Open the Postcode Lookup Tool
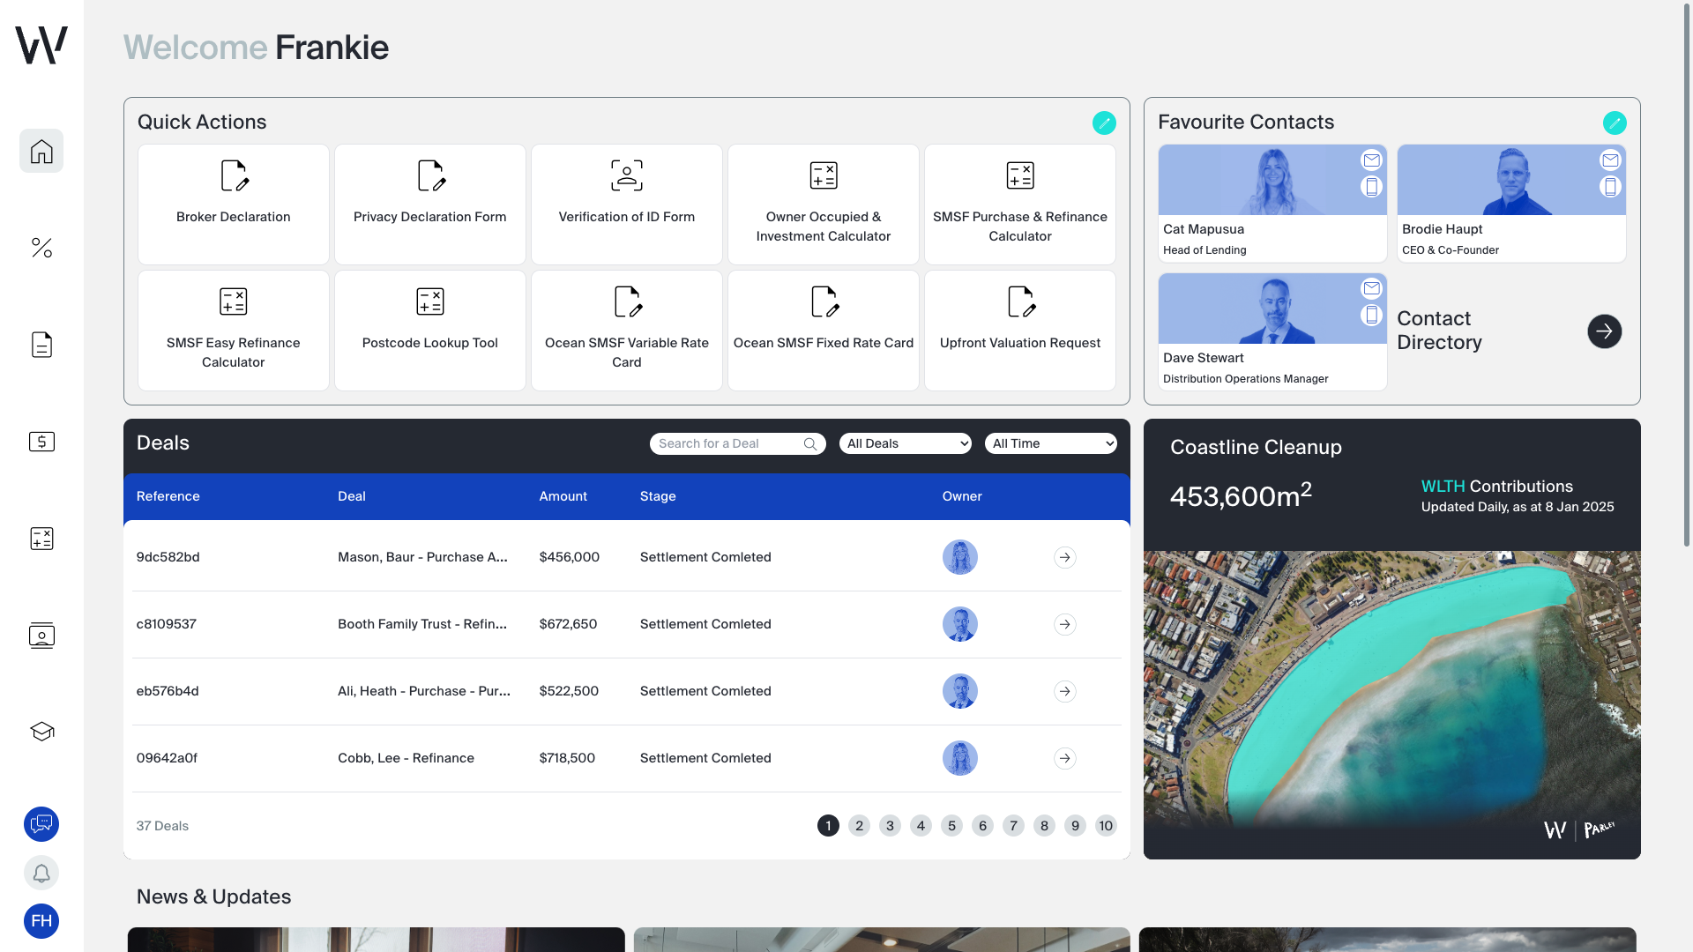The image size is (1693, 952). coord(430,331)
